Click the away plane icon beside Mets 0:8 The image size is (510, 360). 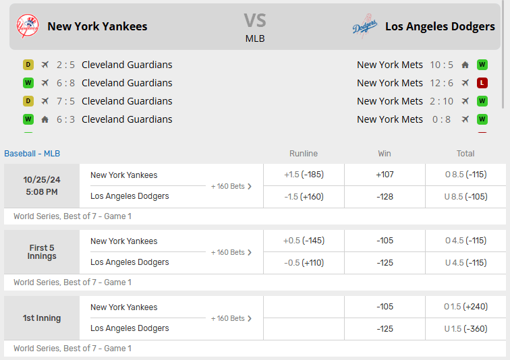pos(465,119)
